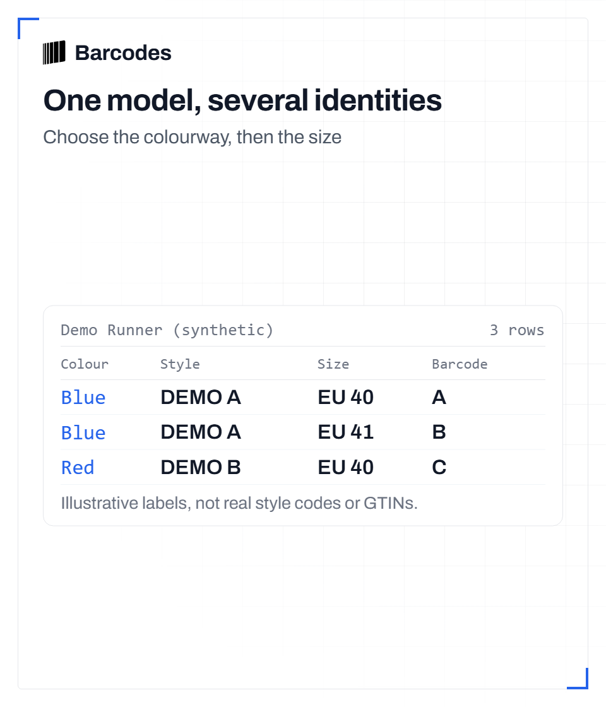Click the "3 rows" count label
Viewport: 606px width, 707px height.
tap(517, 330)
